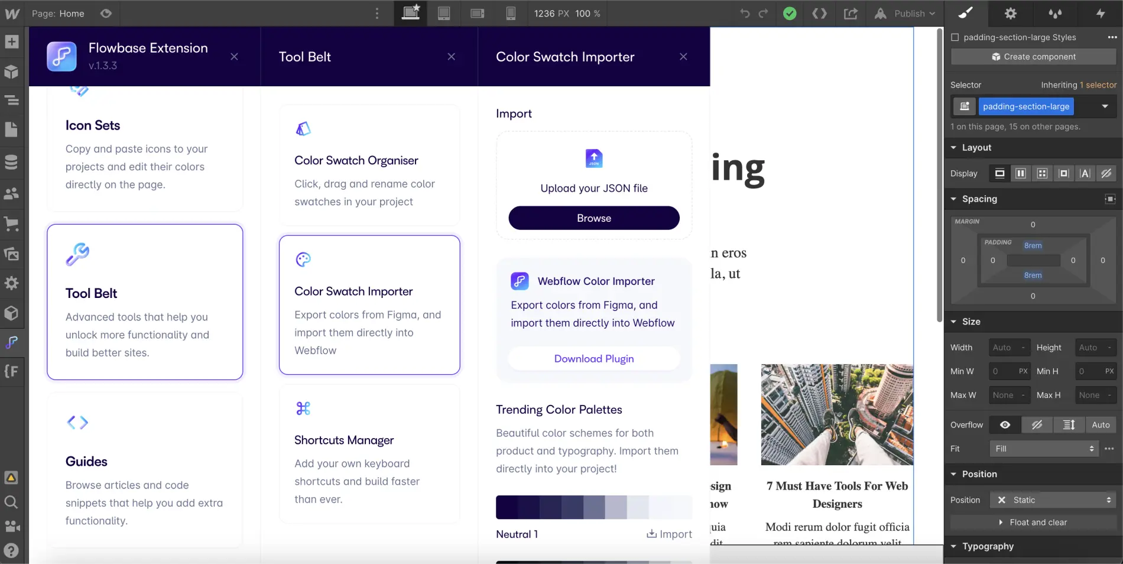Open the Components box panel
This screenshot has height=564, width=1123.
(x=11, y=72)
